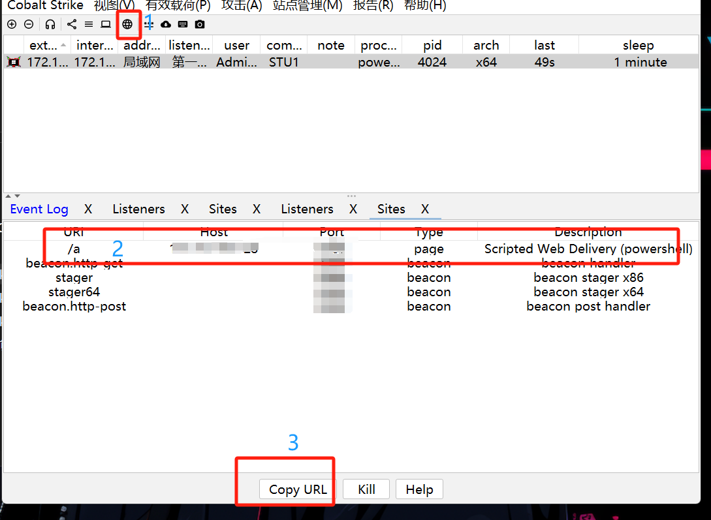Click the disconnect minus icon in toolbar
Image resolution: width=711 pixels, height=520 pixels.
tap(29, 24)
